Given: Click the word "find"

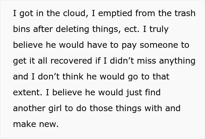Looking at the screenshot, I should pyautogui.click(x=153, y=92).
